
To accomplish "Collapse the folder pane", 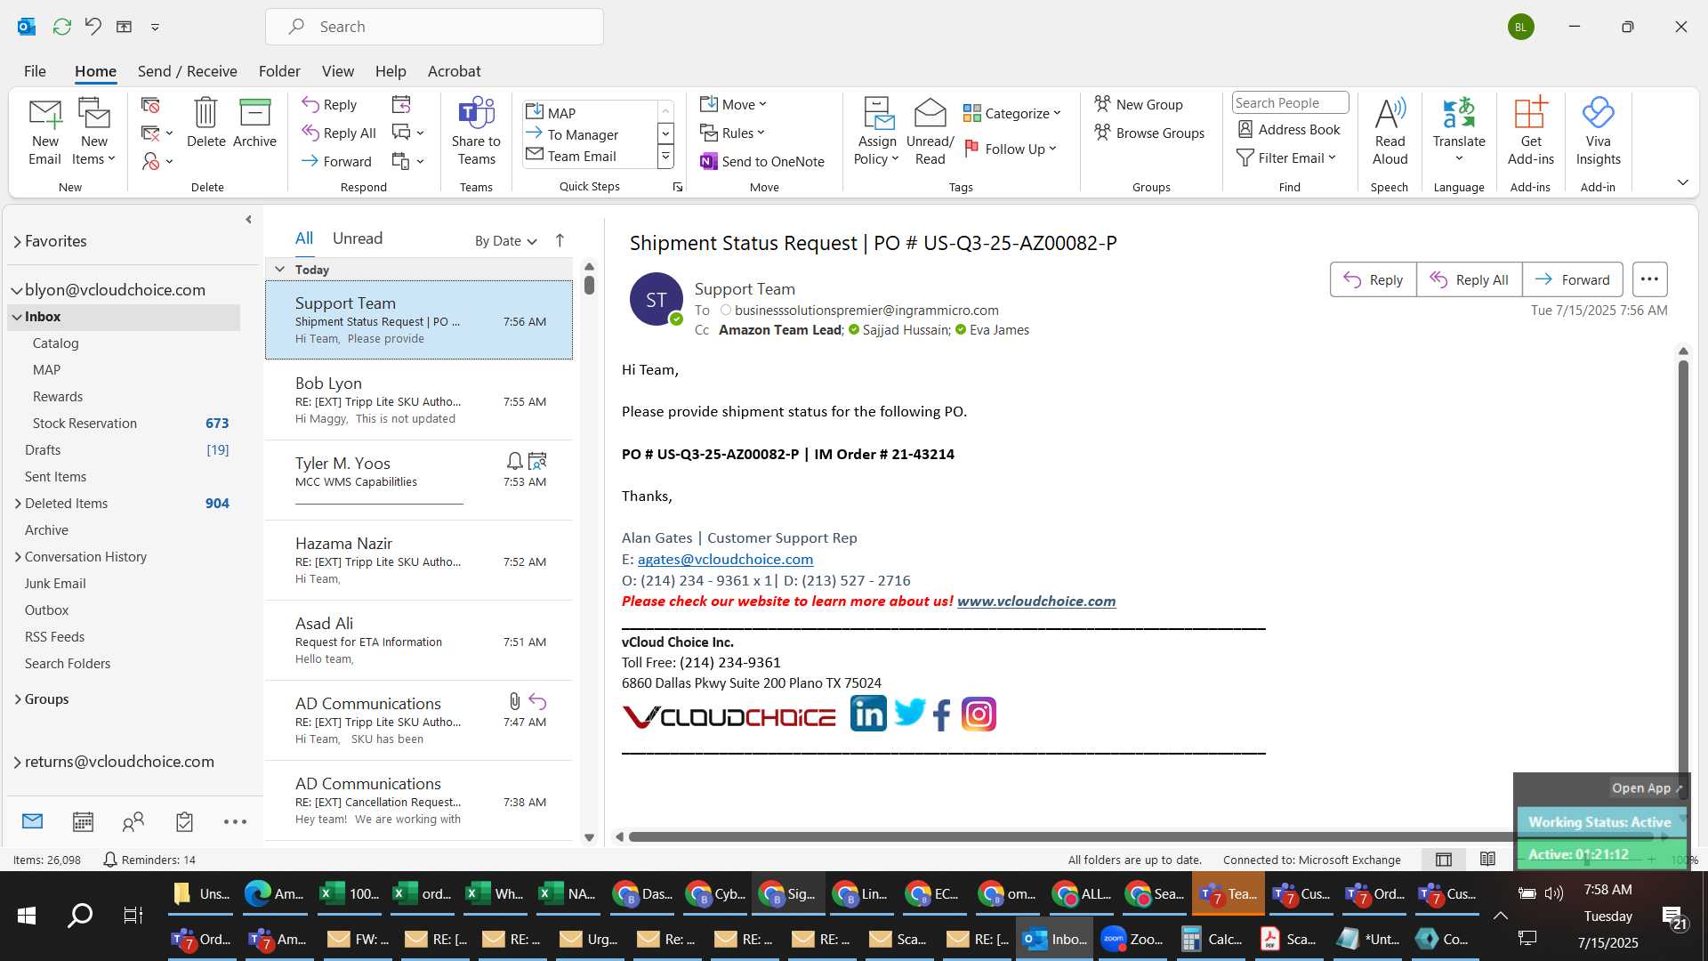I will point(248,219).
